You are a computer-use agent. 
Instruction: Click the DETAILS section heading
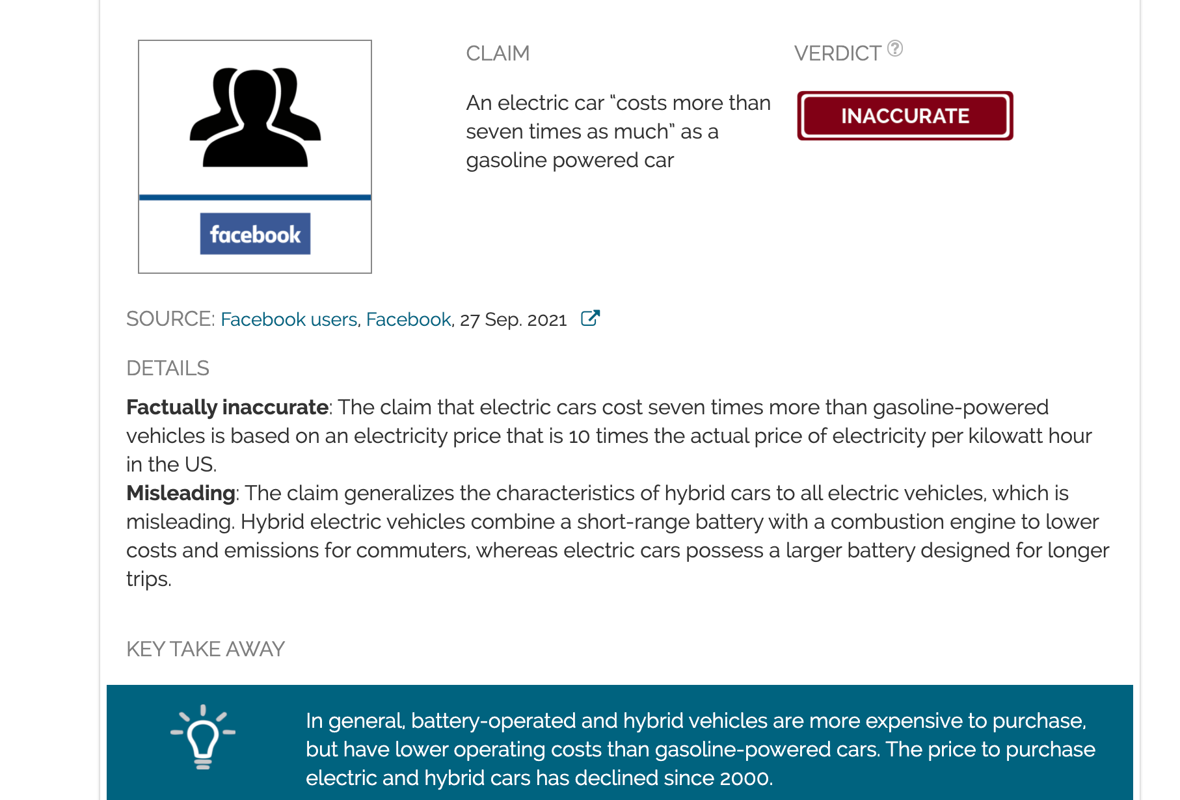(x=168, y=368)
